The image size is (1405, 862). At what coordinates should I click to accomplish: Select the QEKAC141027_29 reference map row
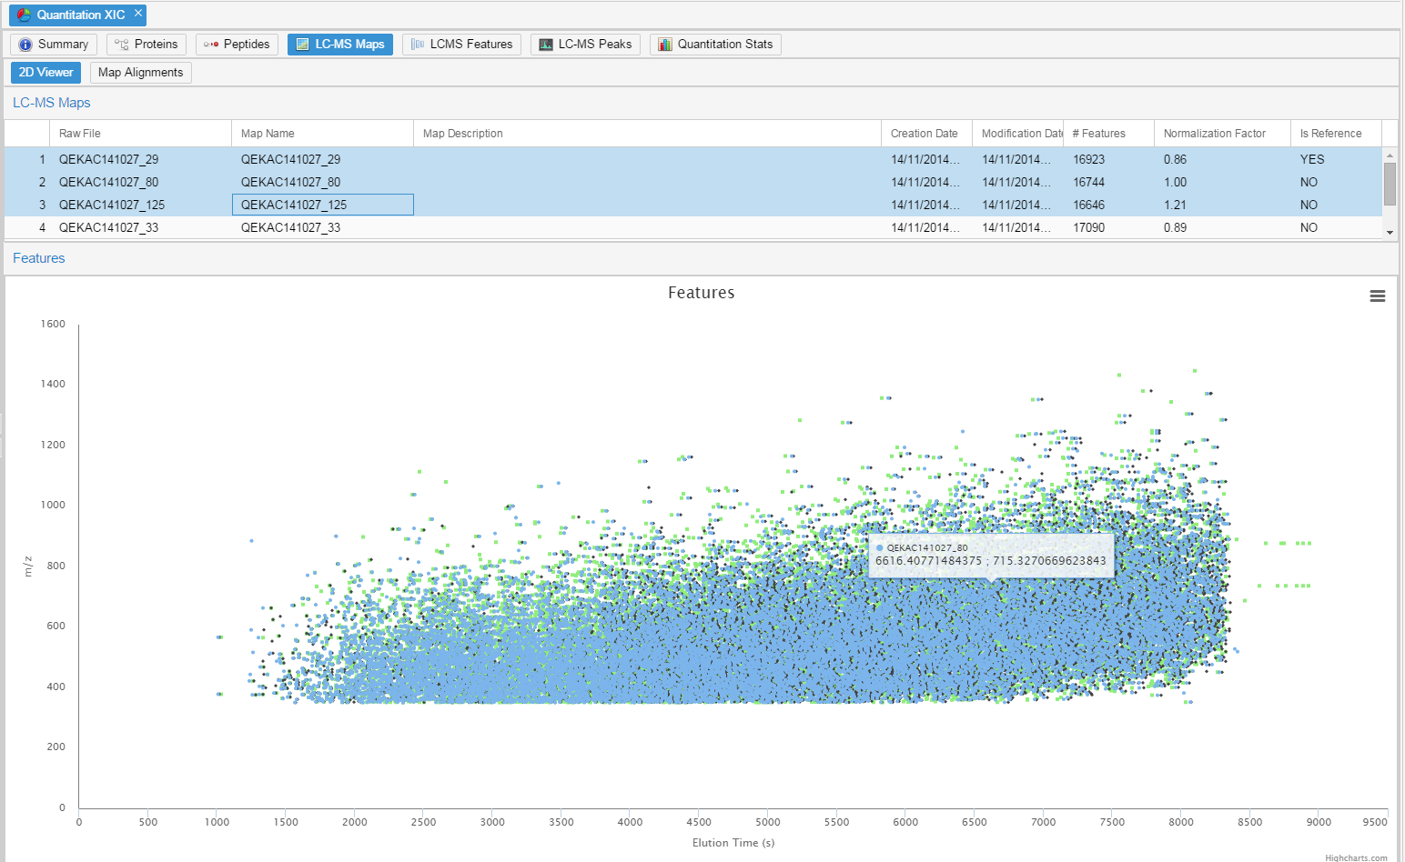(108, 160)
